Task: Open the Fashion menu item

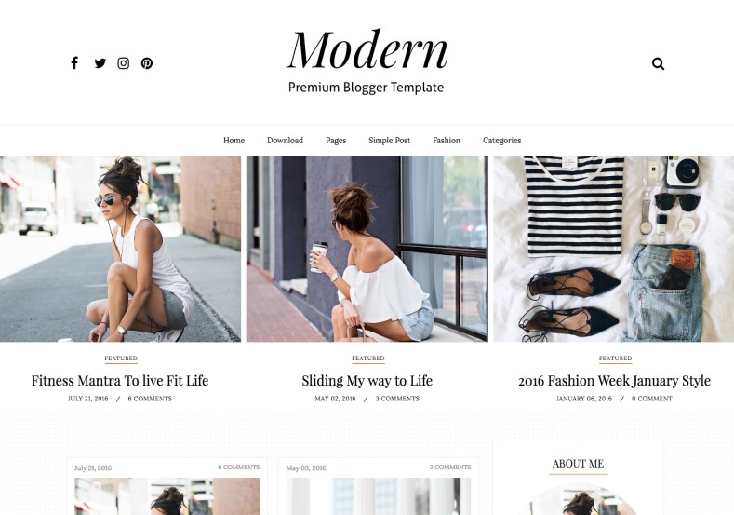Action: 447,140
